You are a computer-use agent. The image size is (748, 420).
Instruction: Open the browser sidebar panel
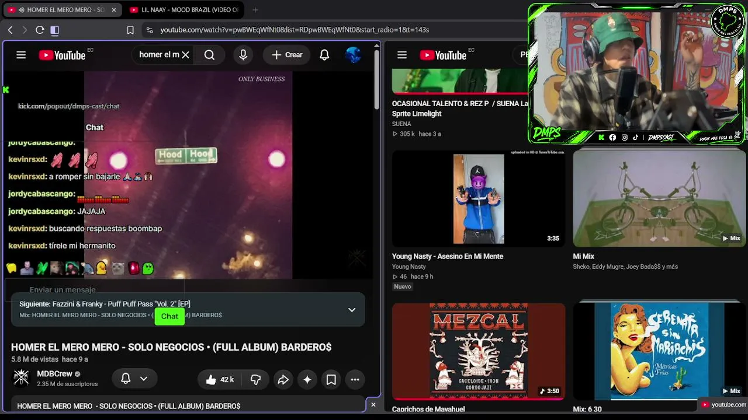(55, 30)
